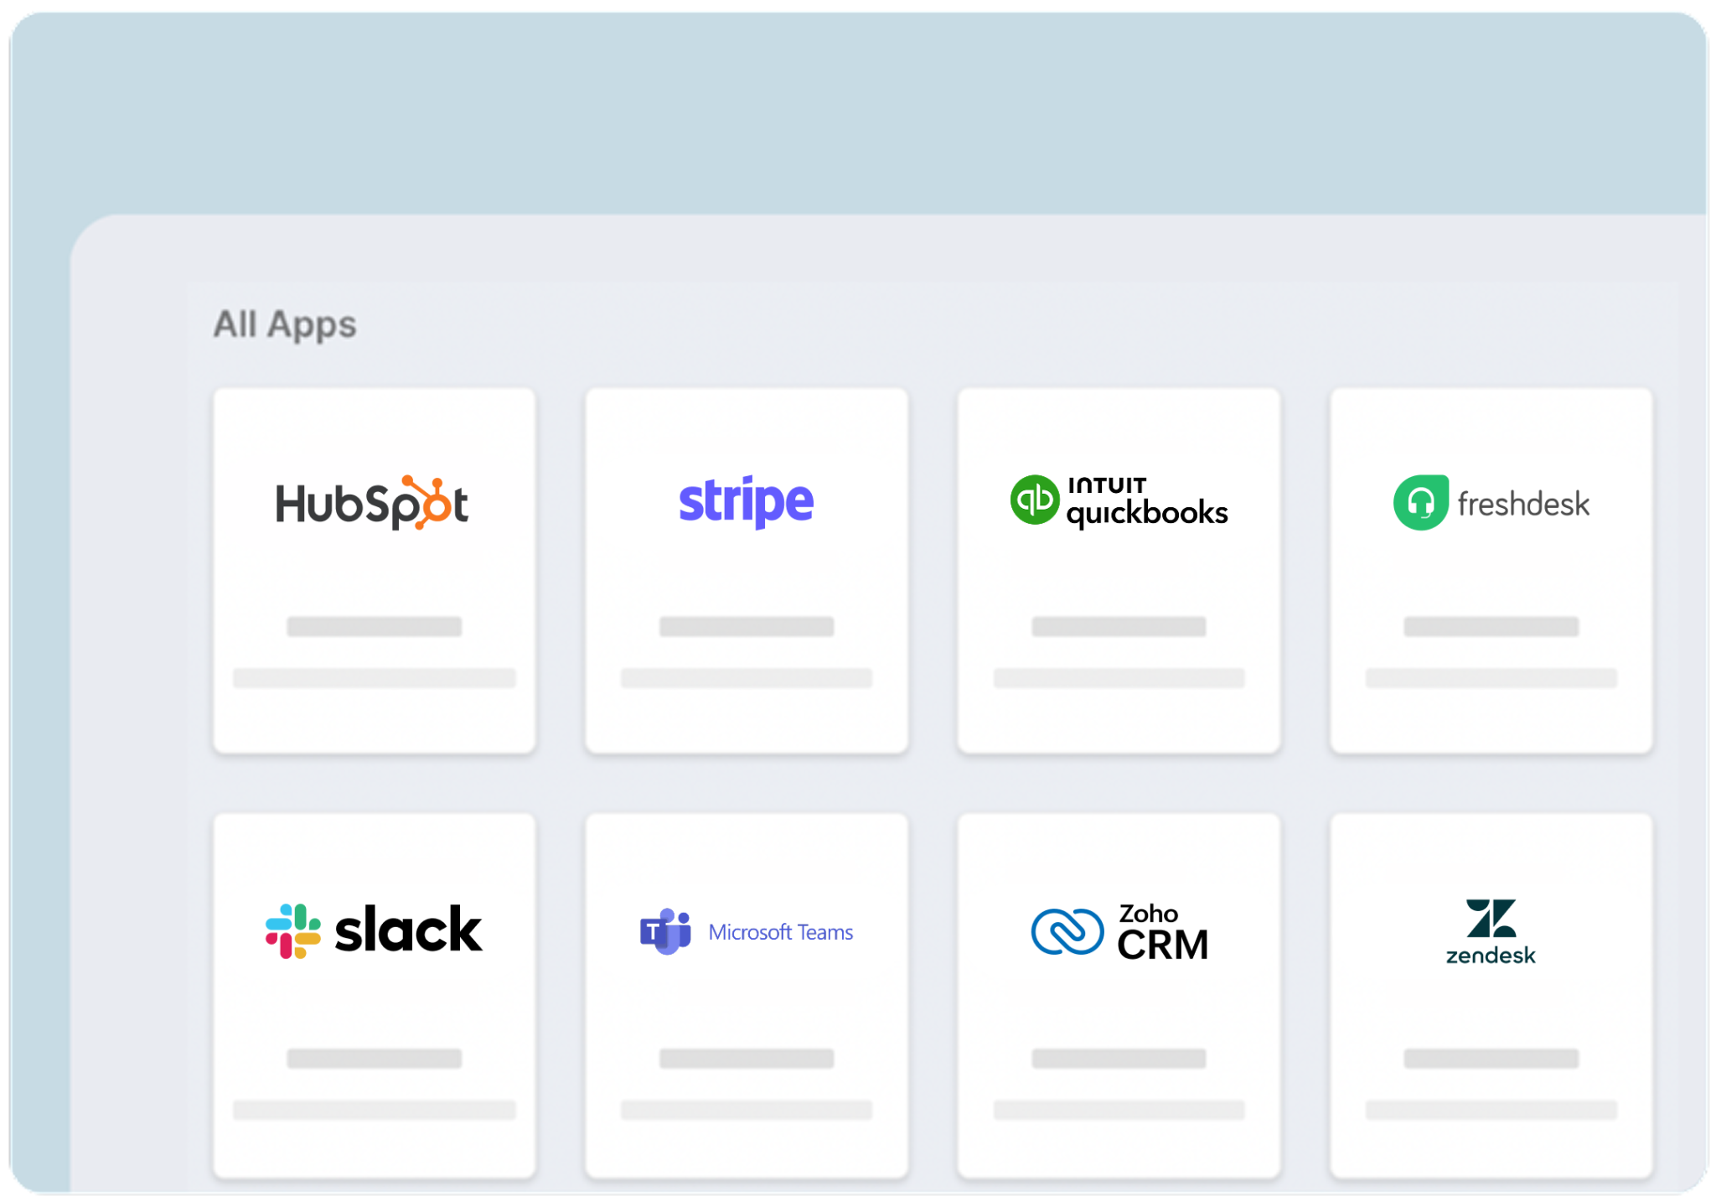Click description placeholder in Zoho CRM card
Viewport: 1716px width, 1202px height.
pyautogui.click(x=1119, y=1110)
